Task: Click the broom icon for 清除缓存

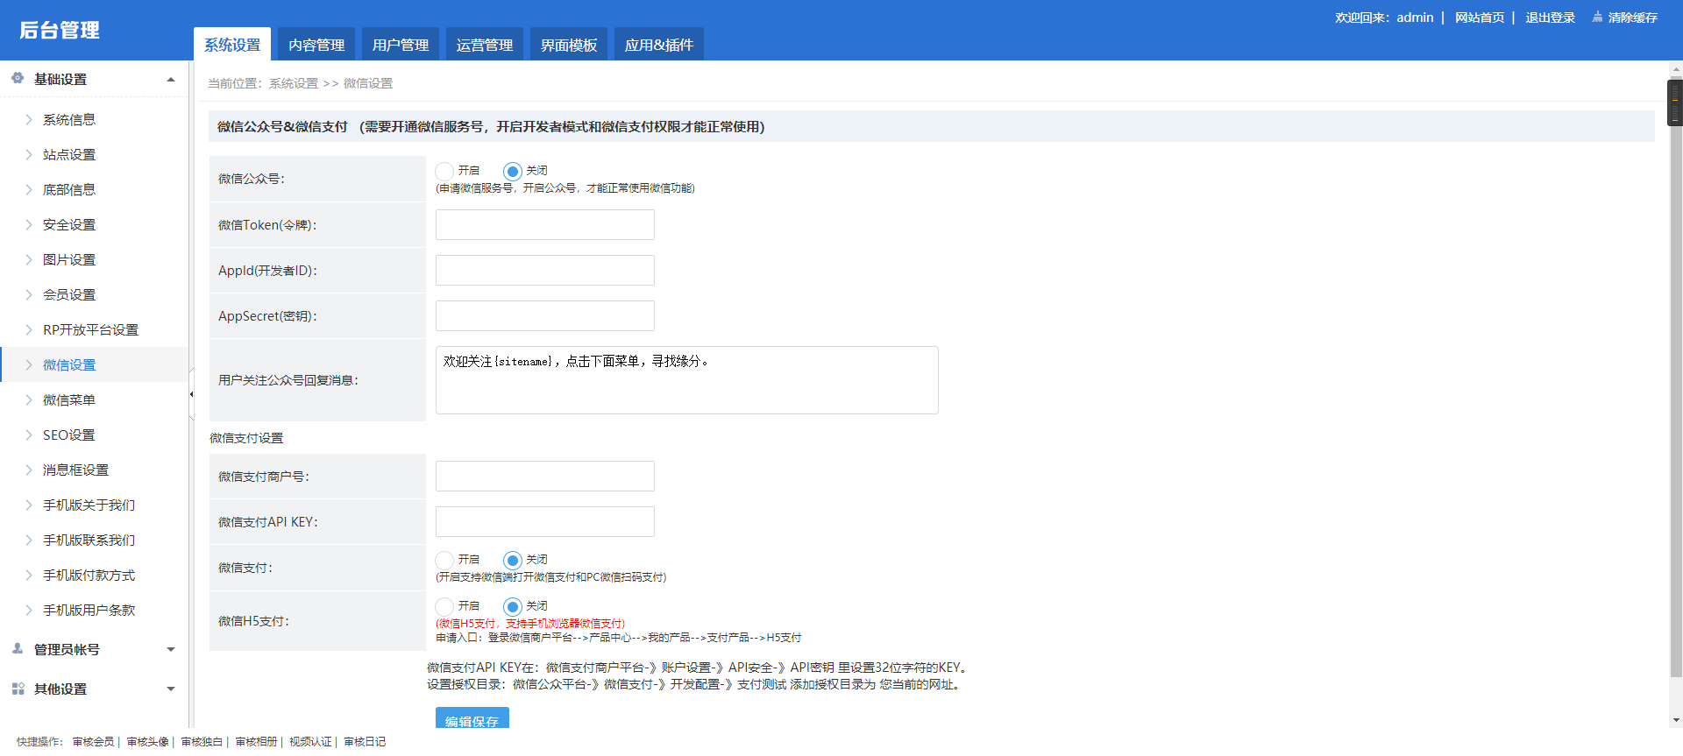Action: [1597, 17]
